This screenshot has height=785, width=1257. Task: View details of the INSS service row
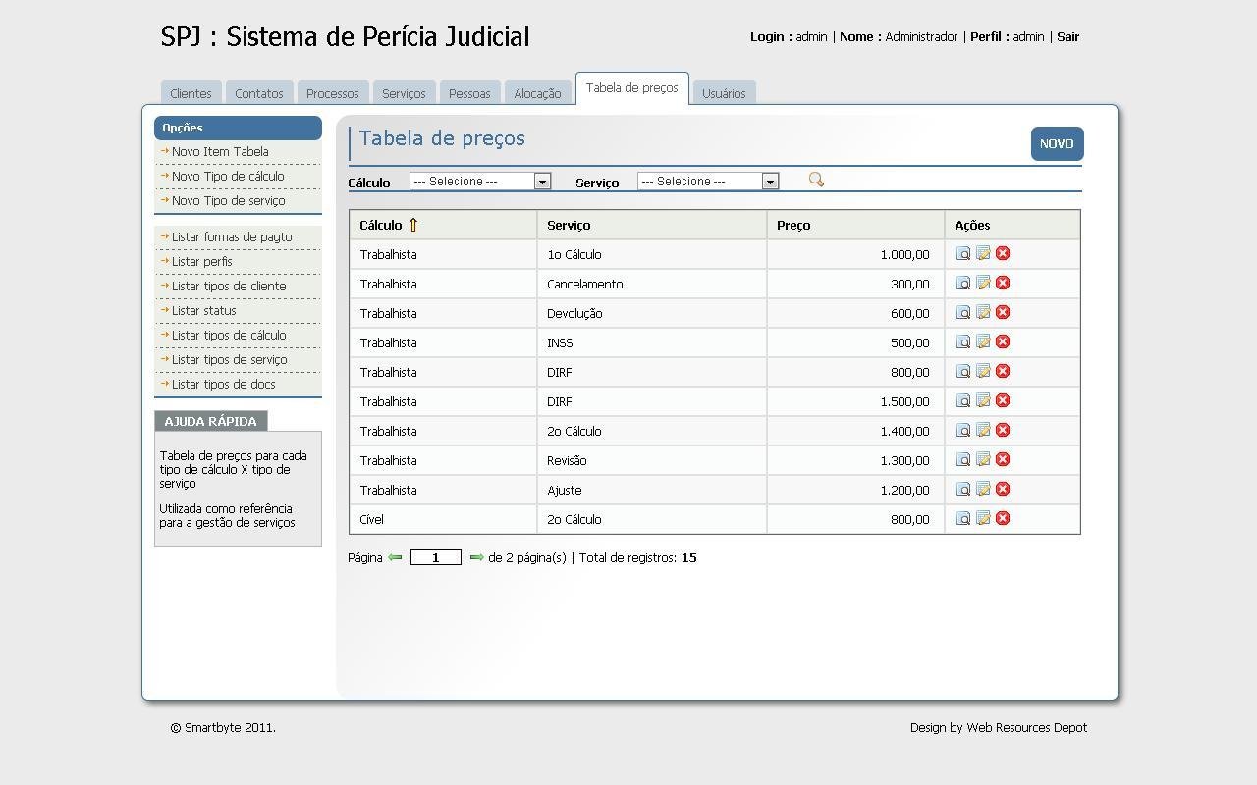[x=962, y=341]
